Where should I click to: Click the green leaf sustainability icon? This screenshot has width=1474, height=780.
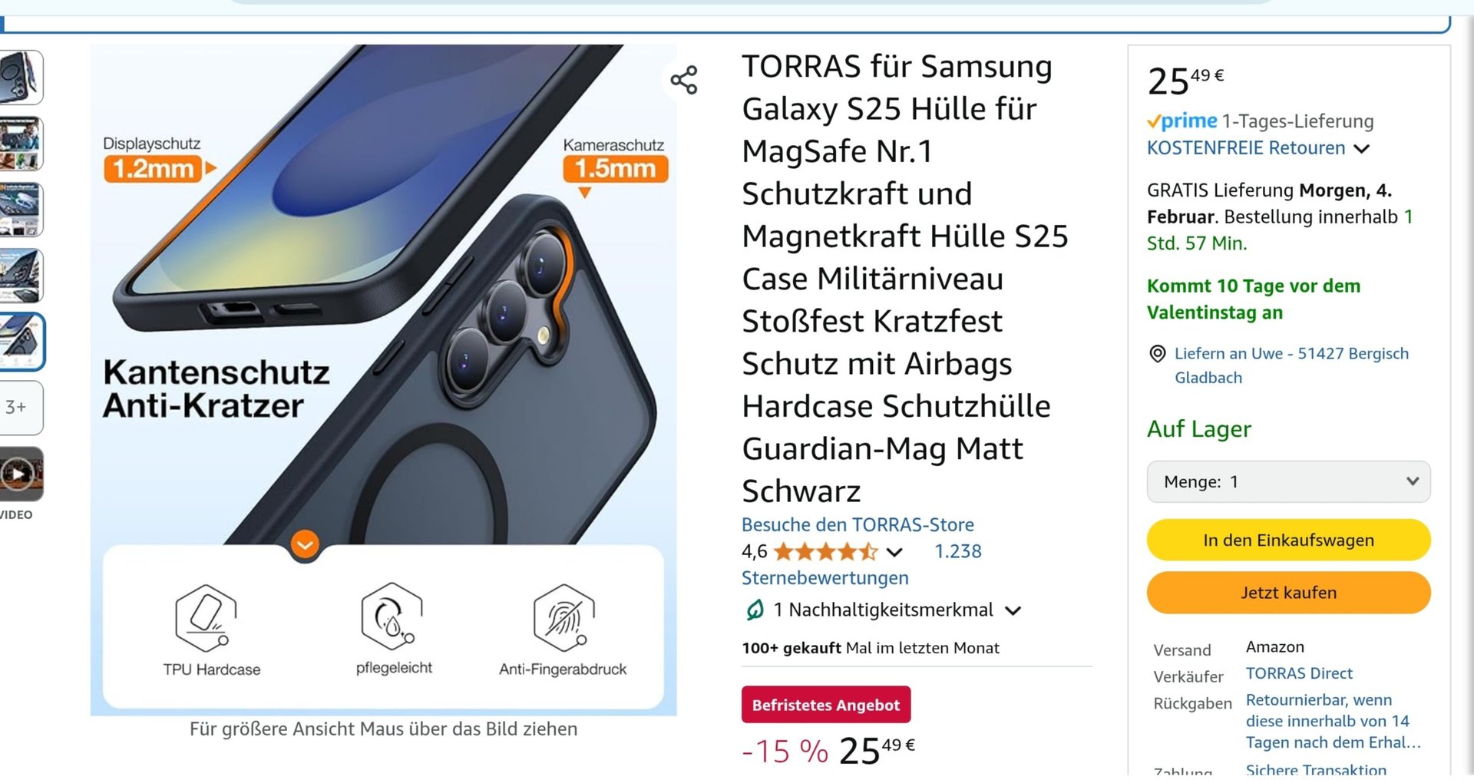[755, 610]
